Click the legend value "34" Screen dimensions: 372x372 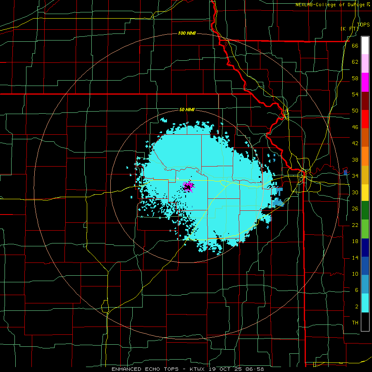(x=355, y=176)
